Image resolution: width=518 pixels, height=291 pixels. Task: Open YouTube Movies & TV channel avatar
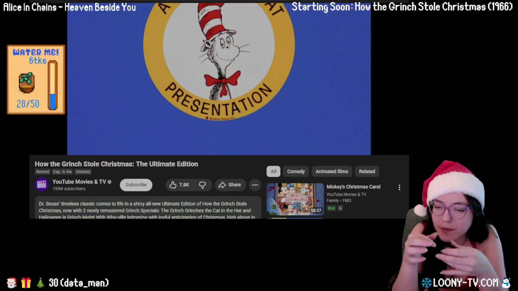point(42,185)
